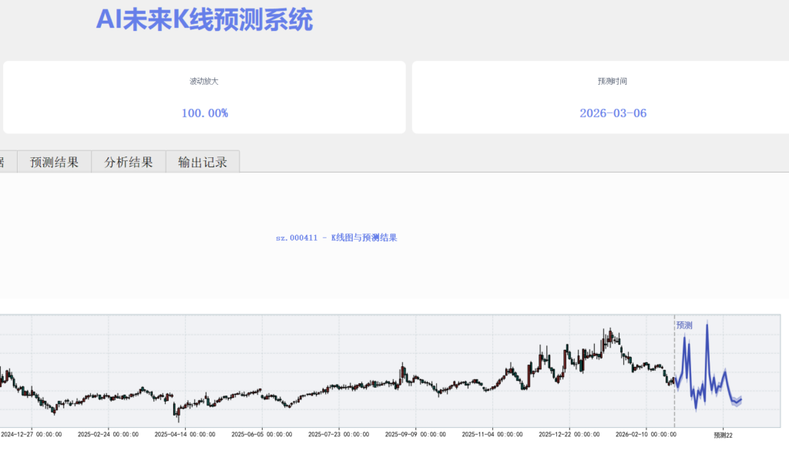Click the 100.00% volatility value
The width and height of the screenshot is (789, 451).
click(204, 113)
